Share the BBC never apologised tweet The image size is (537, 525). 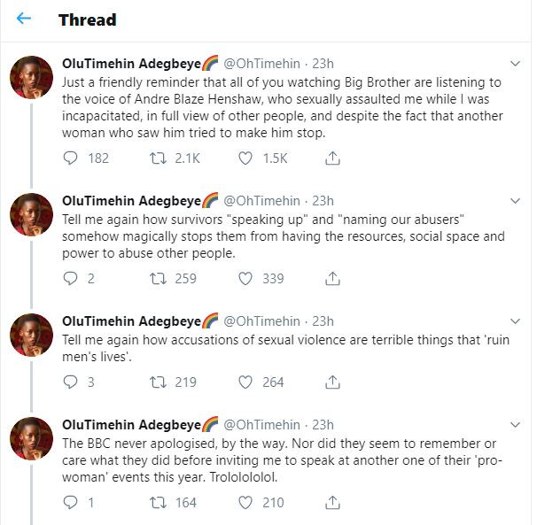333,502
